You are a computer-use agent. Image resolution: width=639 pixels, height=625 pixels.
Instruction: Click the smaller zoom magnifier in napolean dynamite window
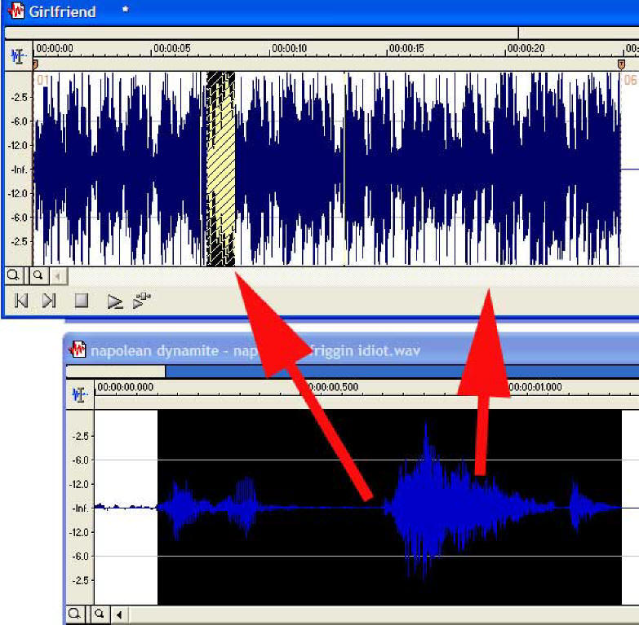click(99, 614)
